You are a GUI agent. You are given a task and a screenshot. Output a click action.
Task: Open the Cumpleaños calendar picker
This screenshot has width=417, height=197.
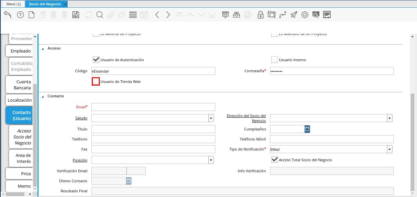(x=307, y=129)
